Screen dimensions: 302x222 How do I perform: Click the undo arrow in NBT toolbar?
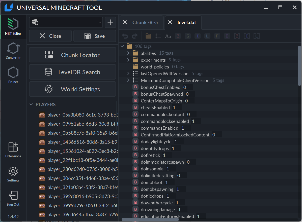pos(125,36)
